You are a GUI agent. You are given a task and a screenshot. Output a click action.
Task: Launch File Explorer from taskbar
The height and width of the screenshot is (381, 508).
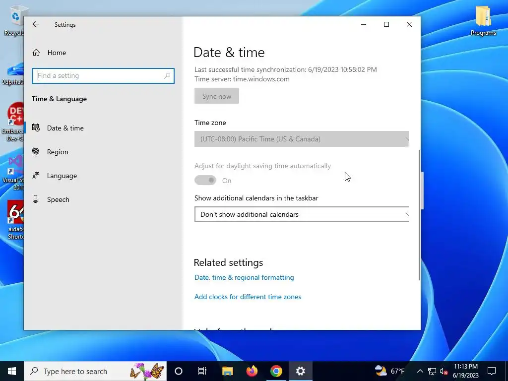tap(227, 371)
